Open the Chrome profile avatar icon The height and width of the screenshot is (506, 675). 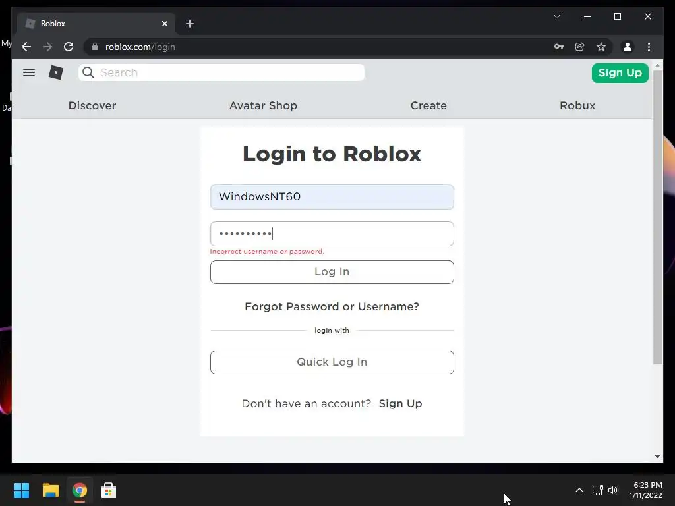pos(628,47)
